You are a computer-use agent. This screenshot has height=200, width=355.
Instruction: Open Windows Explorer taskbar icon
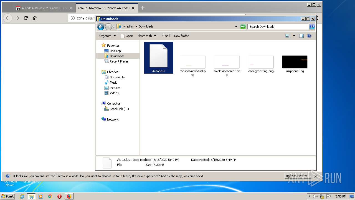(31, 196)
